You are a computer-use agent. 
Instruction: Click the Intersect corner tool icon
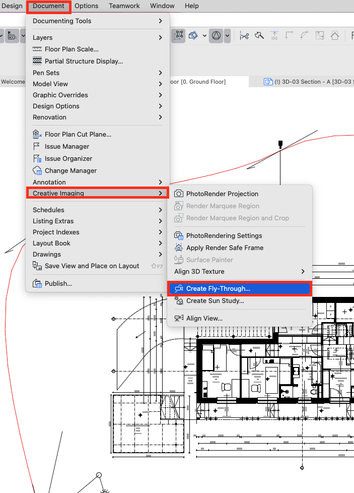(x=289, y=35)
